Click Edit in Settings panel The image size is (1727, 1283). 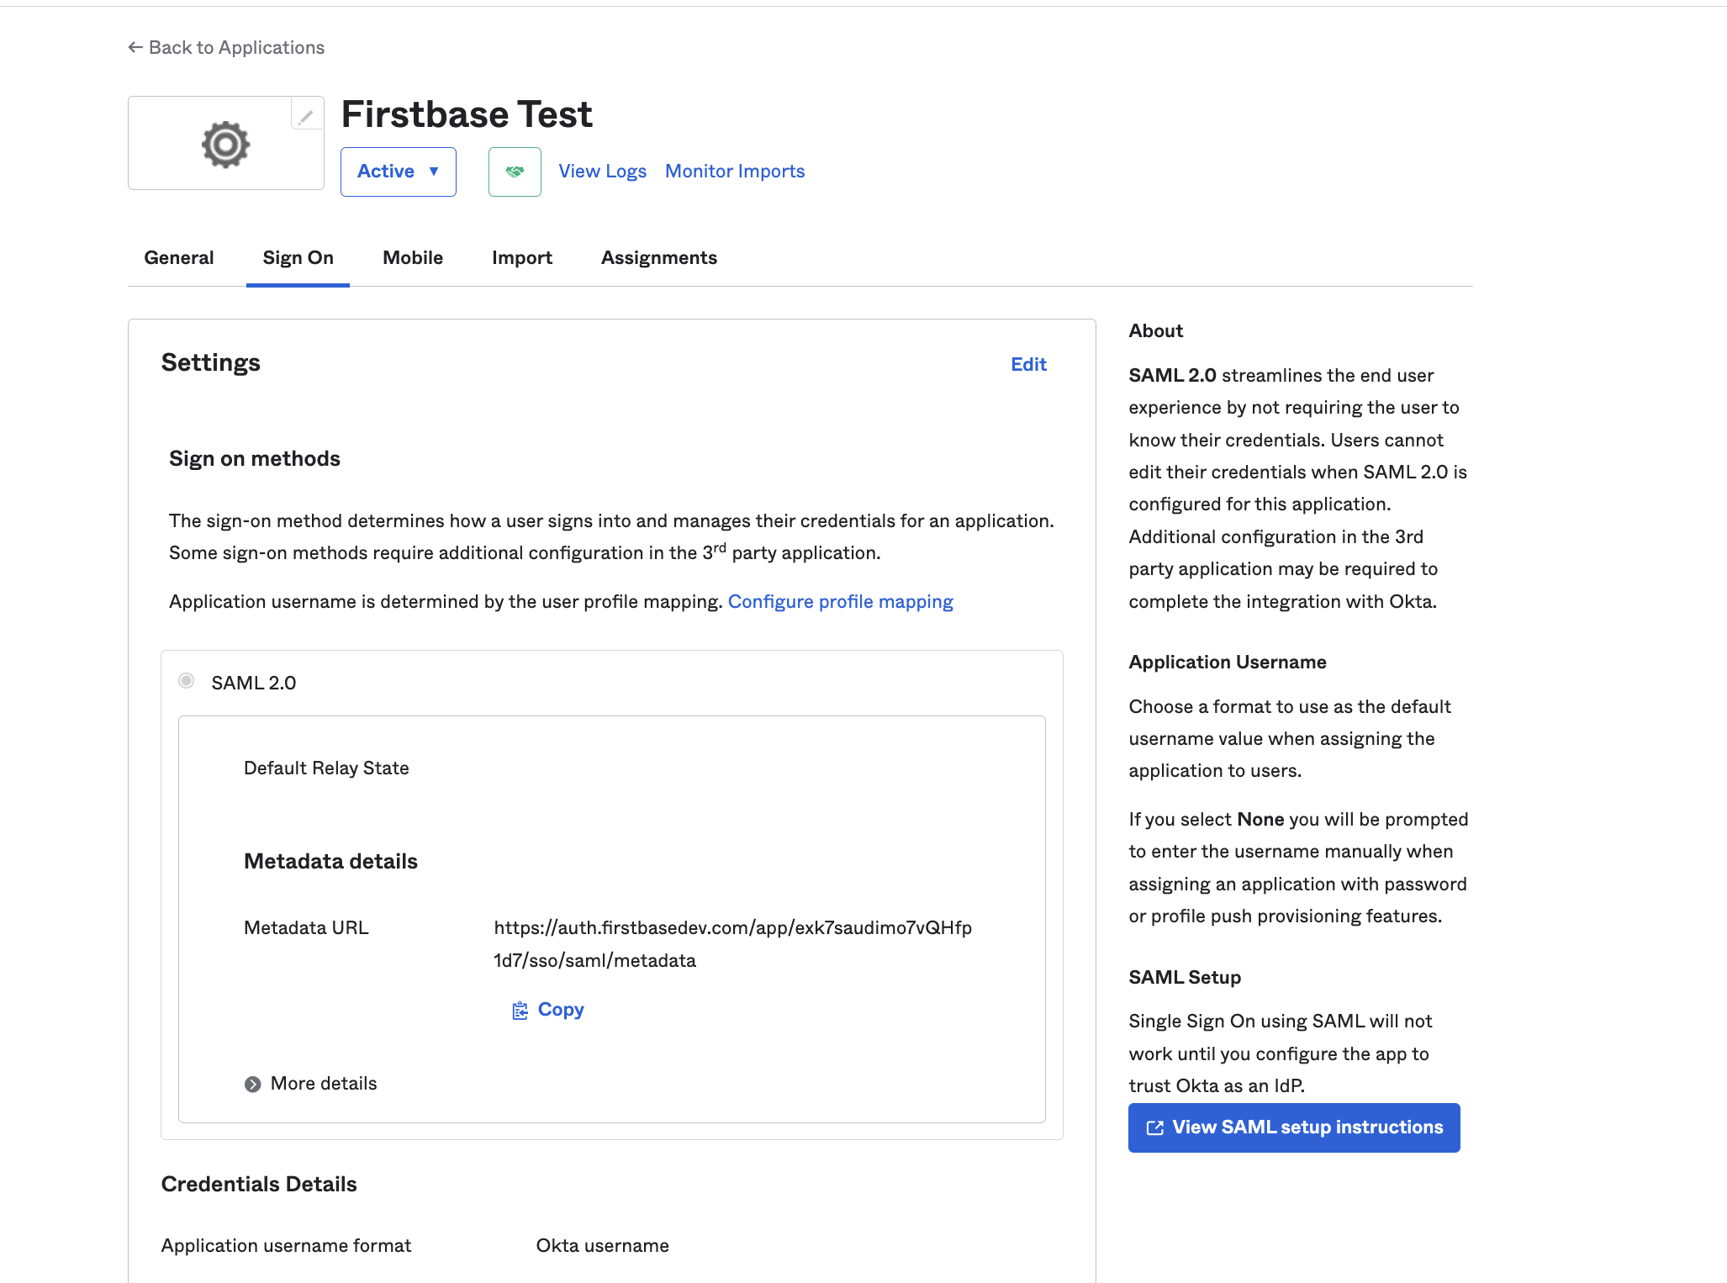(x=1028, y=364)
